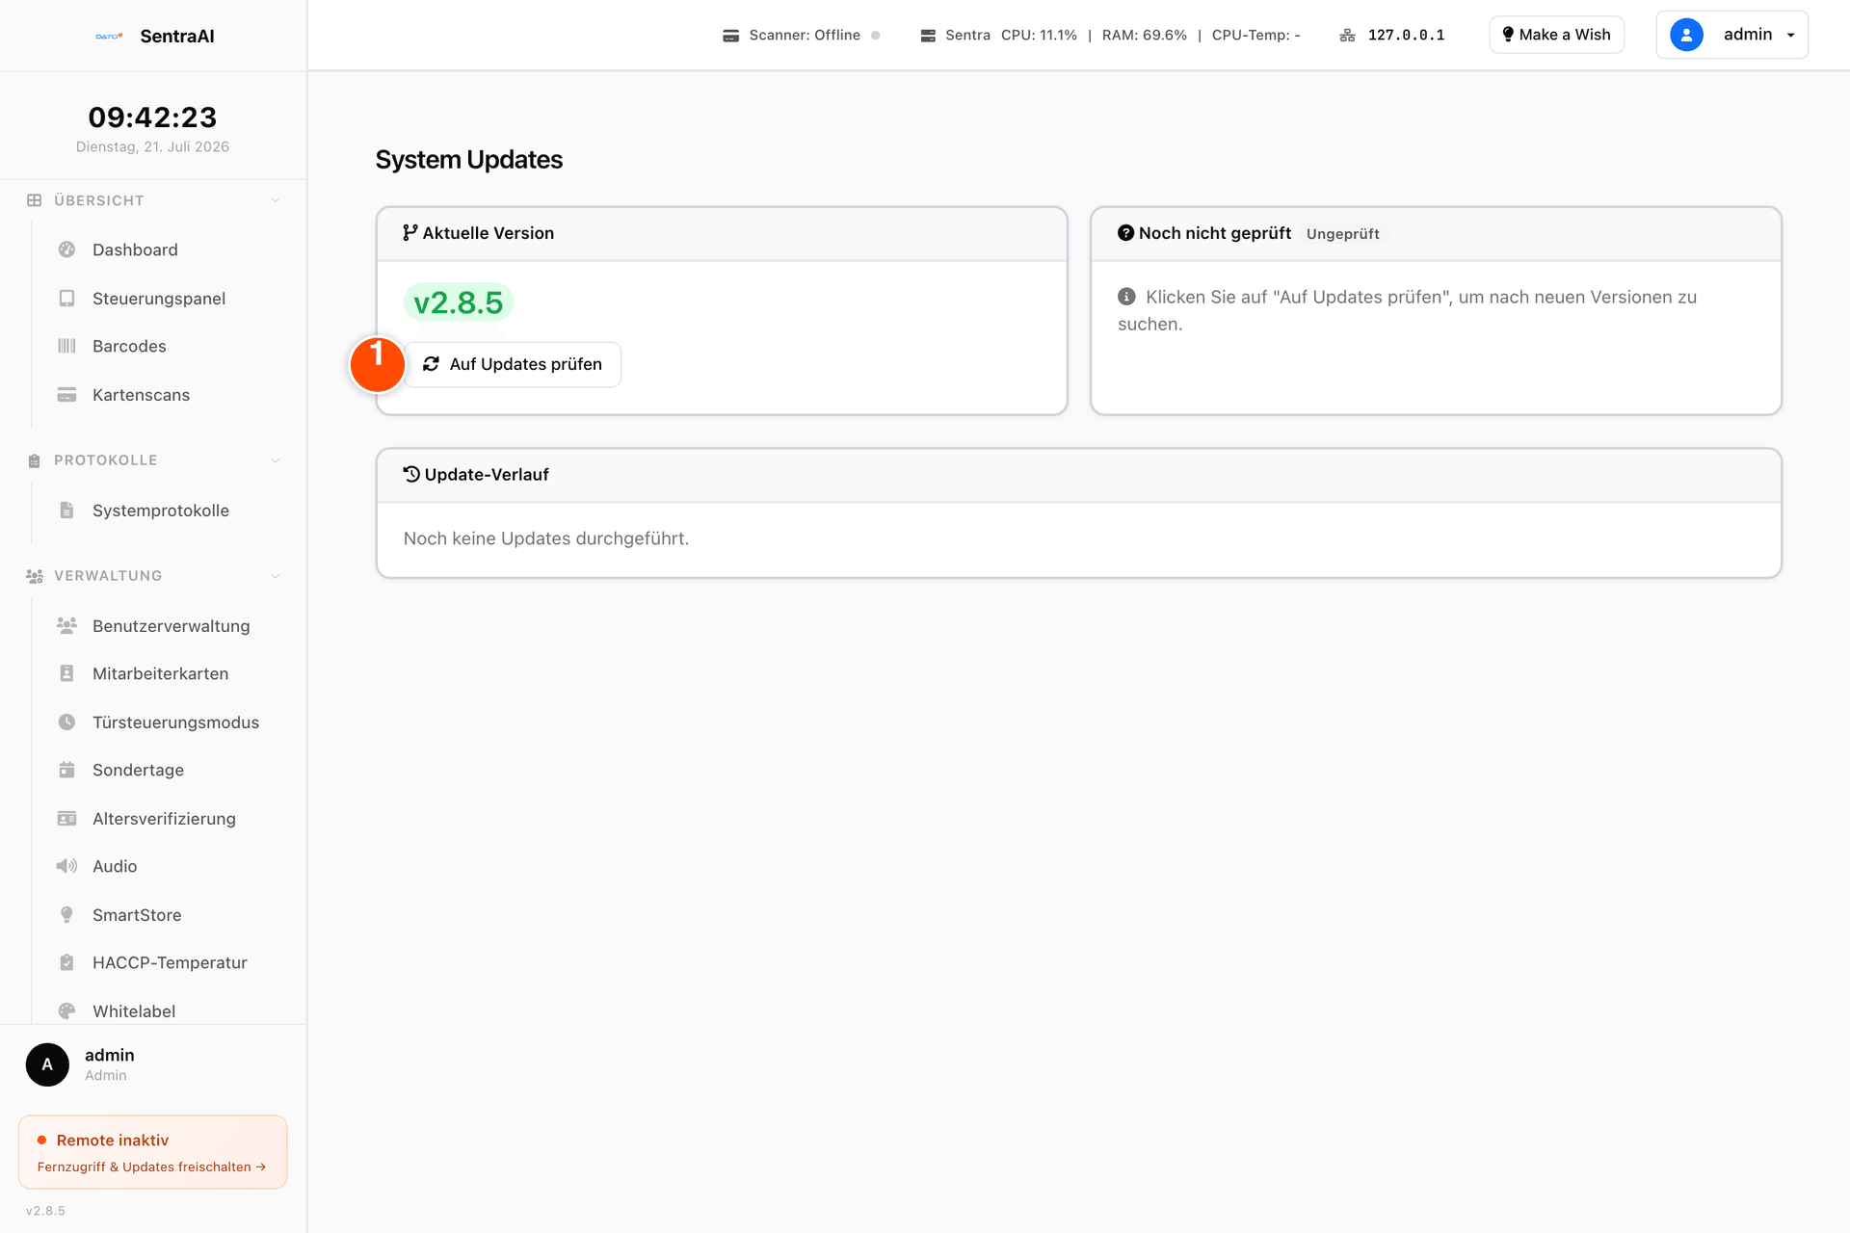Collapse the VERWALTUNG section chevron
Screen dimensions: 1850x1233
[x=276, y=576]
